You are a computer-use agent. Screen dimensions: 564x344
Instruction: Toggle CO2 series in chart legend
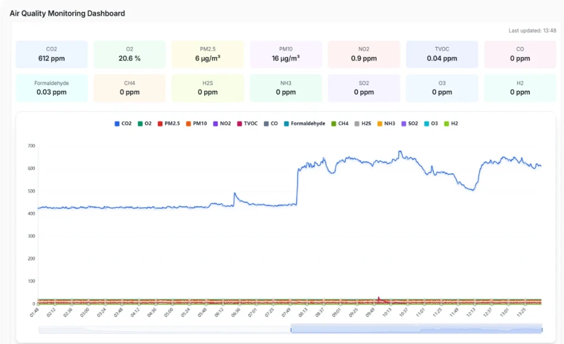tap(123, 124)
